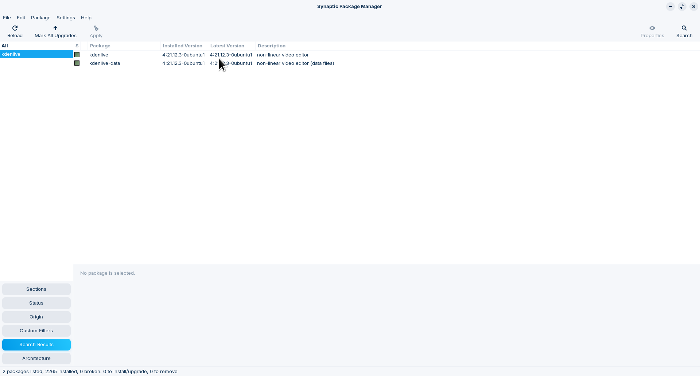Switch to the Sections filter
This screenshot has width=700, height=376.
click(x=36, y=289)
